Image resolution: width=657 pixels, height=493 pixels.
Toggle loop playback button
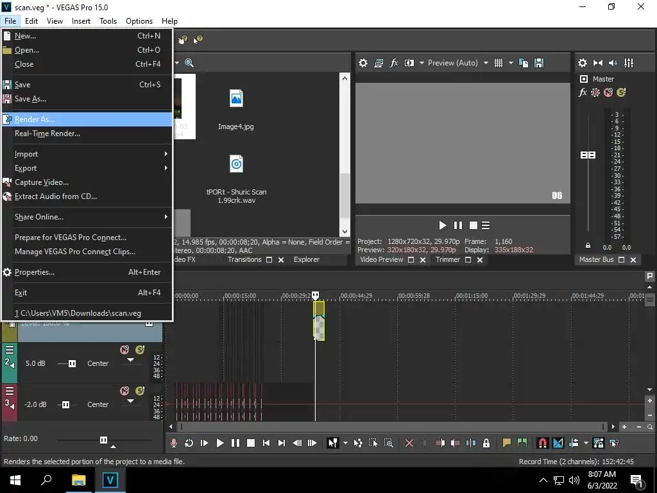click(189, 443)
